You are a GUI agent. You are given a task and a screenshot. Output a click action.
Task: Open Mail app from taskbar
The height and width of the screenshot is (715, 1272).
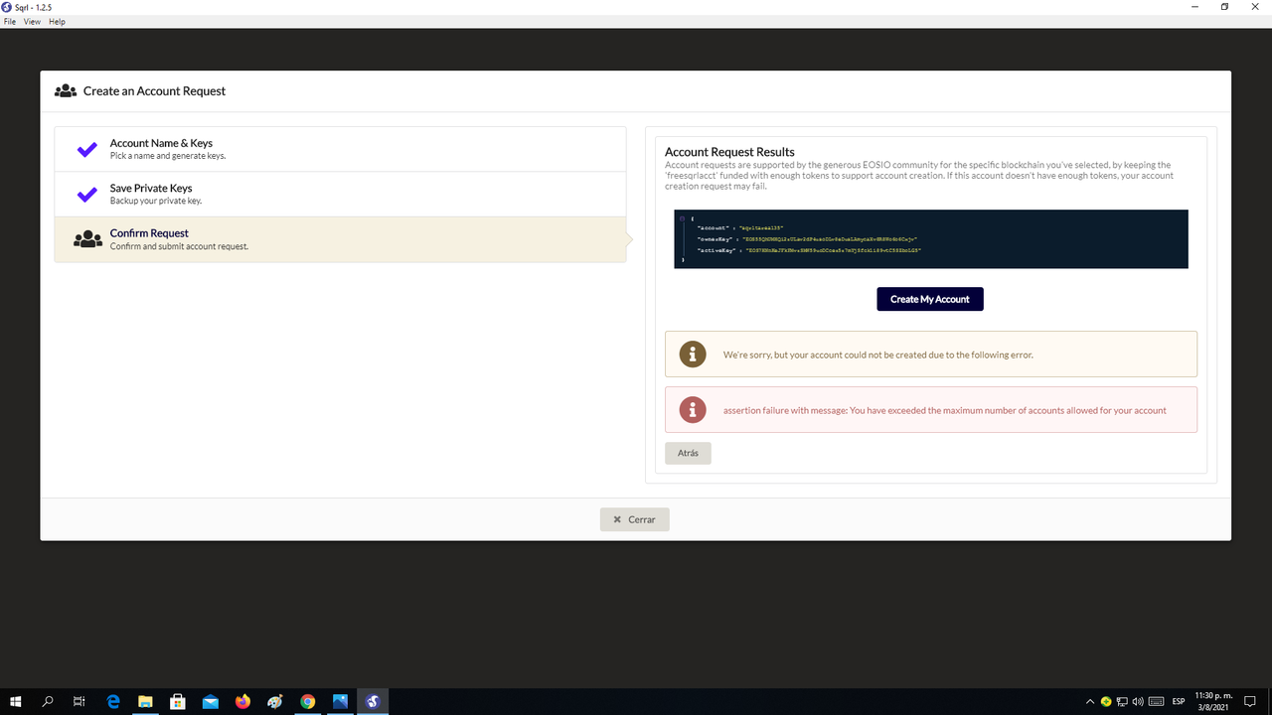click(211, 701)
